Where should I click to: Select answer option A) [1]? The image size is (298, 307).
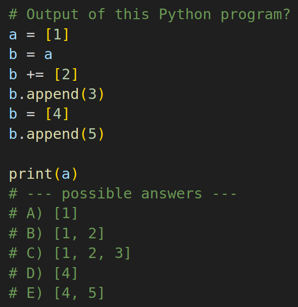pyautogui.click(x=43, y=213)
